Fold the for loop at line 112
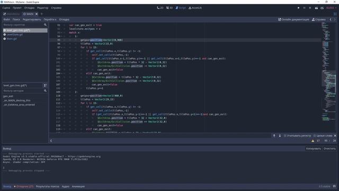The width and height of the screenshot is (339, 191). [x=62, y=103]
